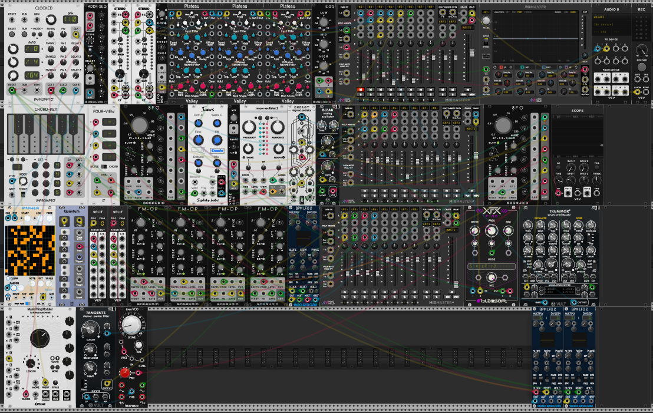653x413 pixels.
Task: Click the top MixMaster master fader
Action: (471, 54)
